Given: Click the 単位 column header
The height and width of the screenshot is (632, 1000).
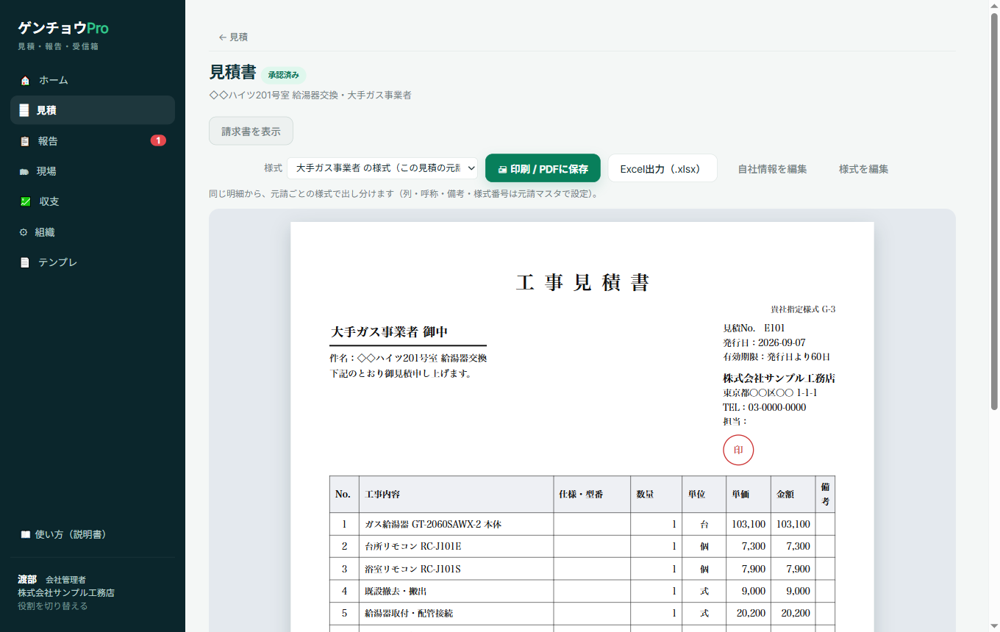Looking at the screenshot, I should 704,494.
